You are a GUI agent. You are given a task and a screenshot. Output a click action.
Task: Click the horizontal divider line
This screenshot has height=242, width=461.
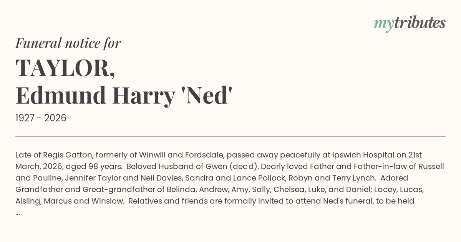pos(230,136)
